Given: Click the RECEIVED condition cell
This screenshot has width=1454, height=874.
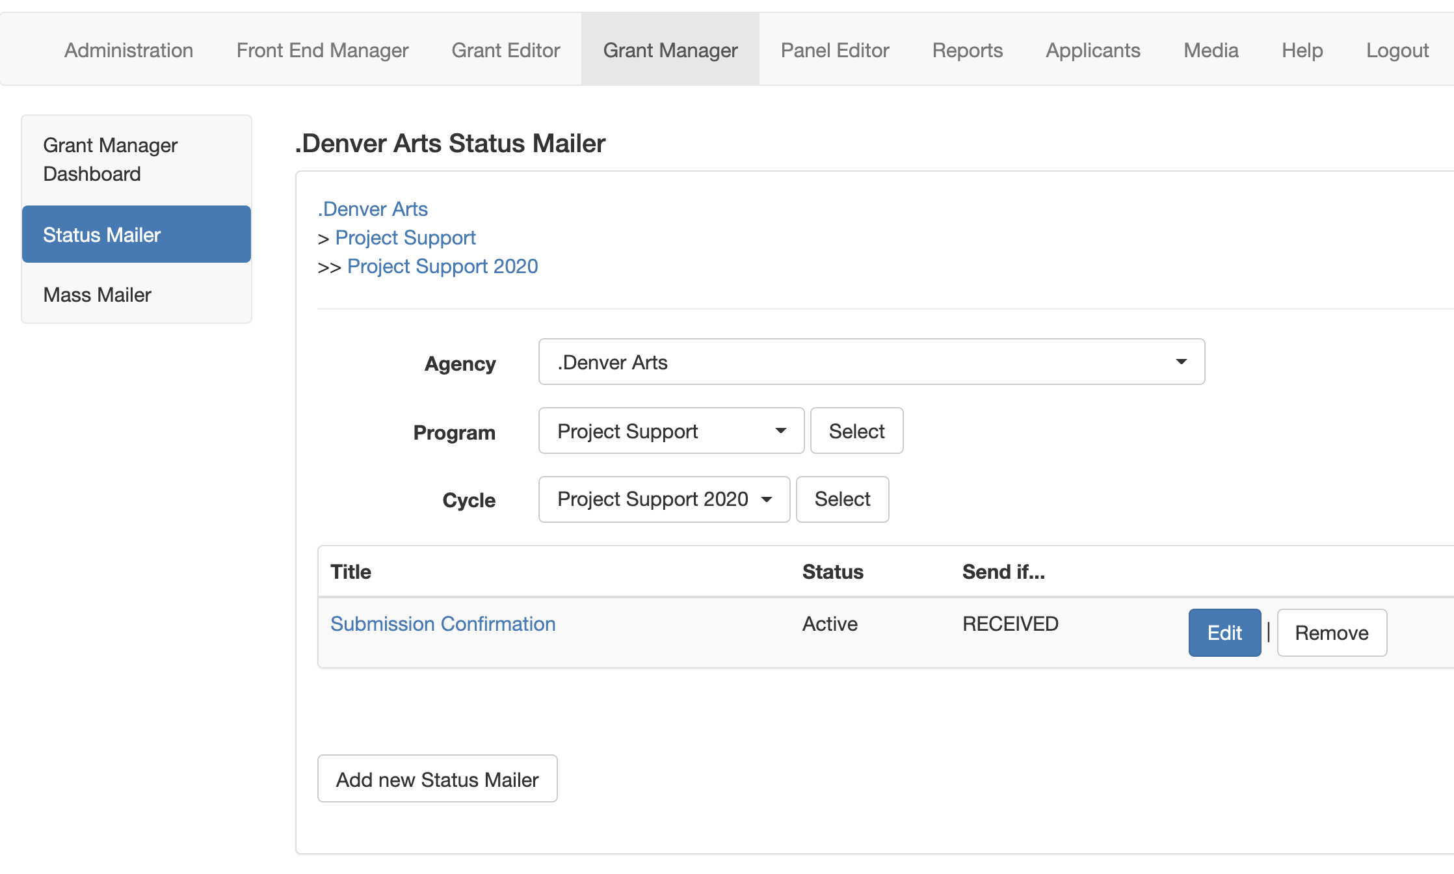Looking at the screenshot, I should click(x=1010, y=624).
